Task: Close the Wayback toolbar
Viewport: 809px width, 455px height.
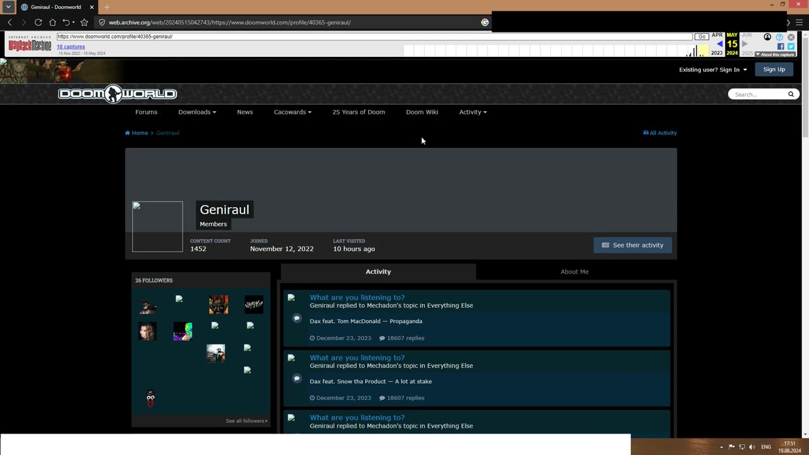Action: tap(791, 37)
